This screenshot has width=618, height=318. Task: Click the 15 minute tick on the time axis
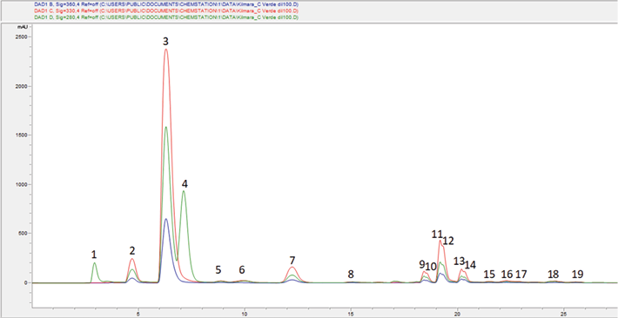tap(351, 314)
